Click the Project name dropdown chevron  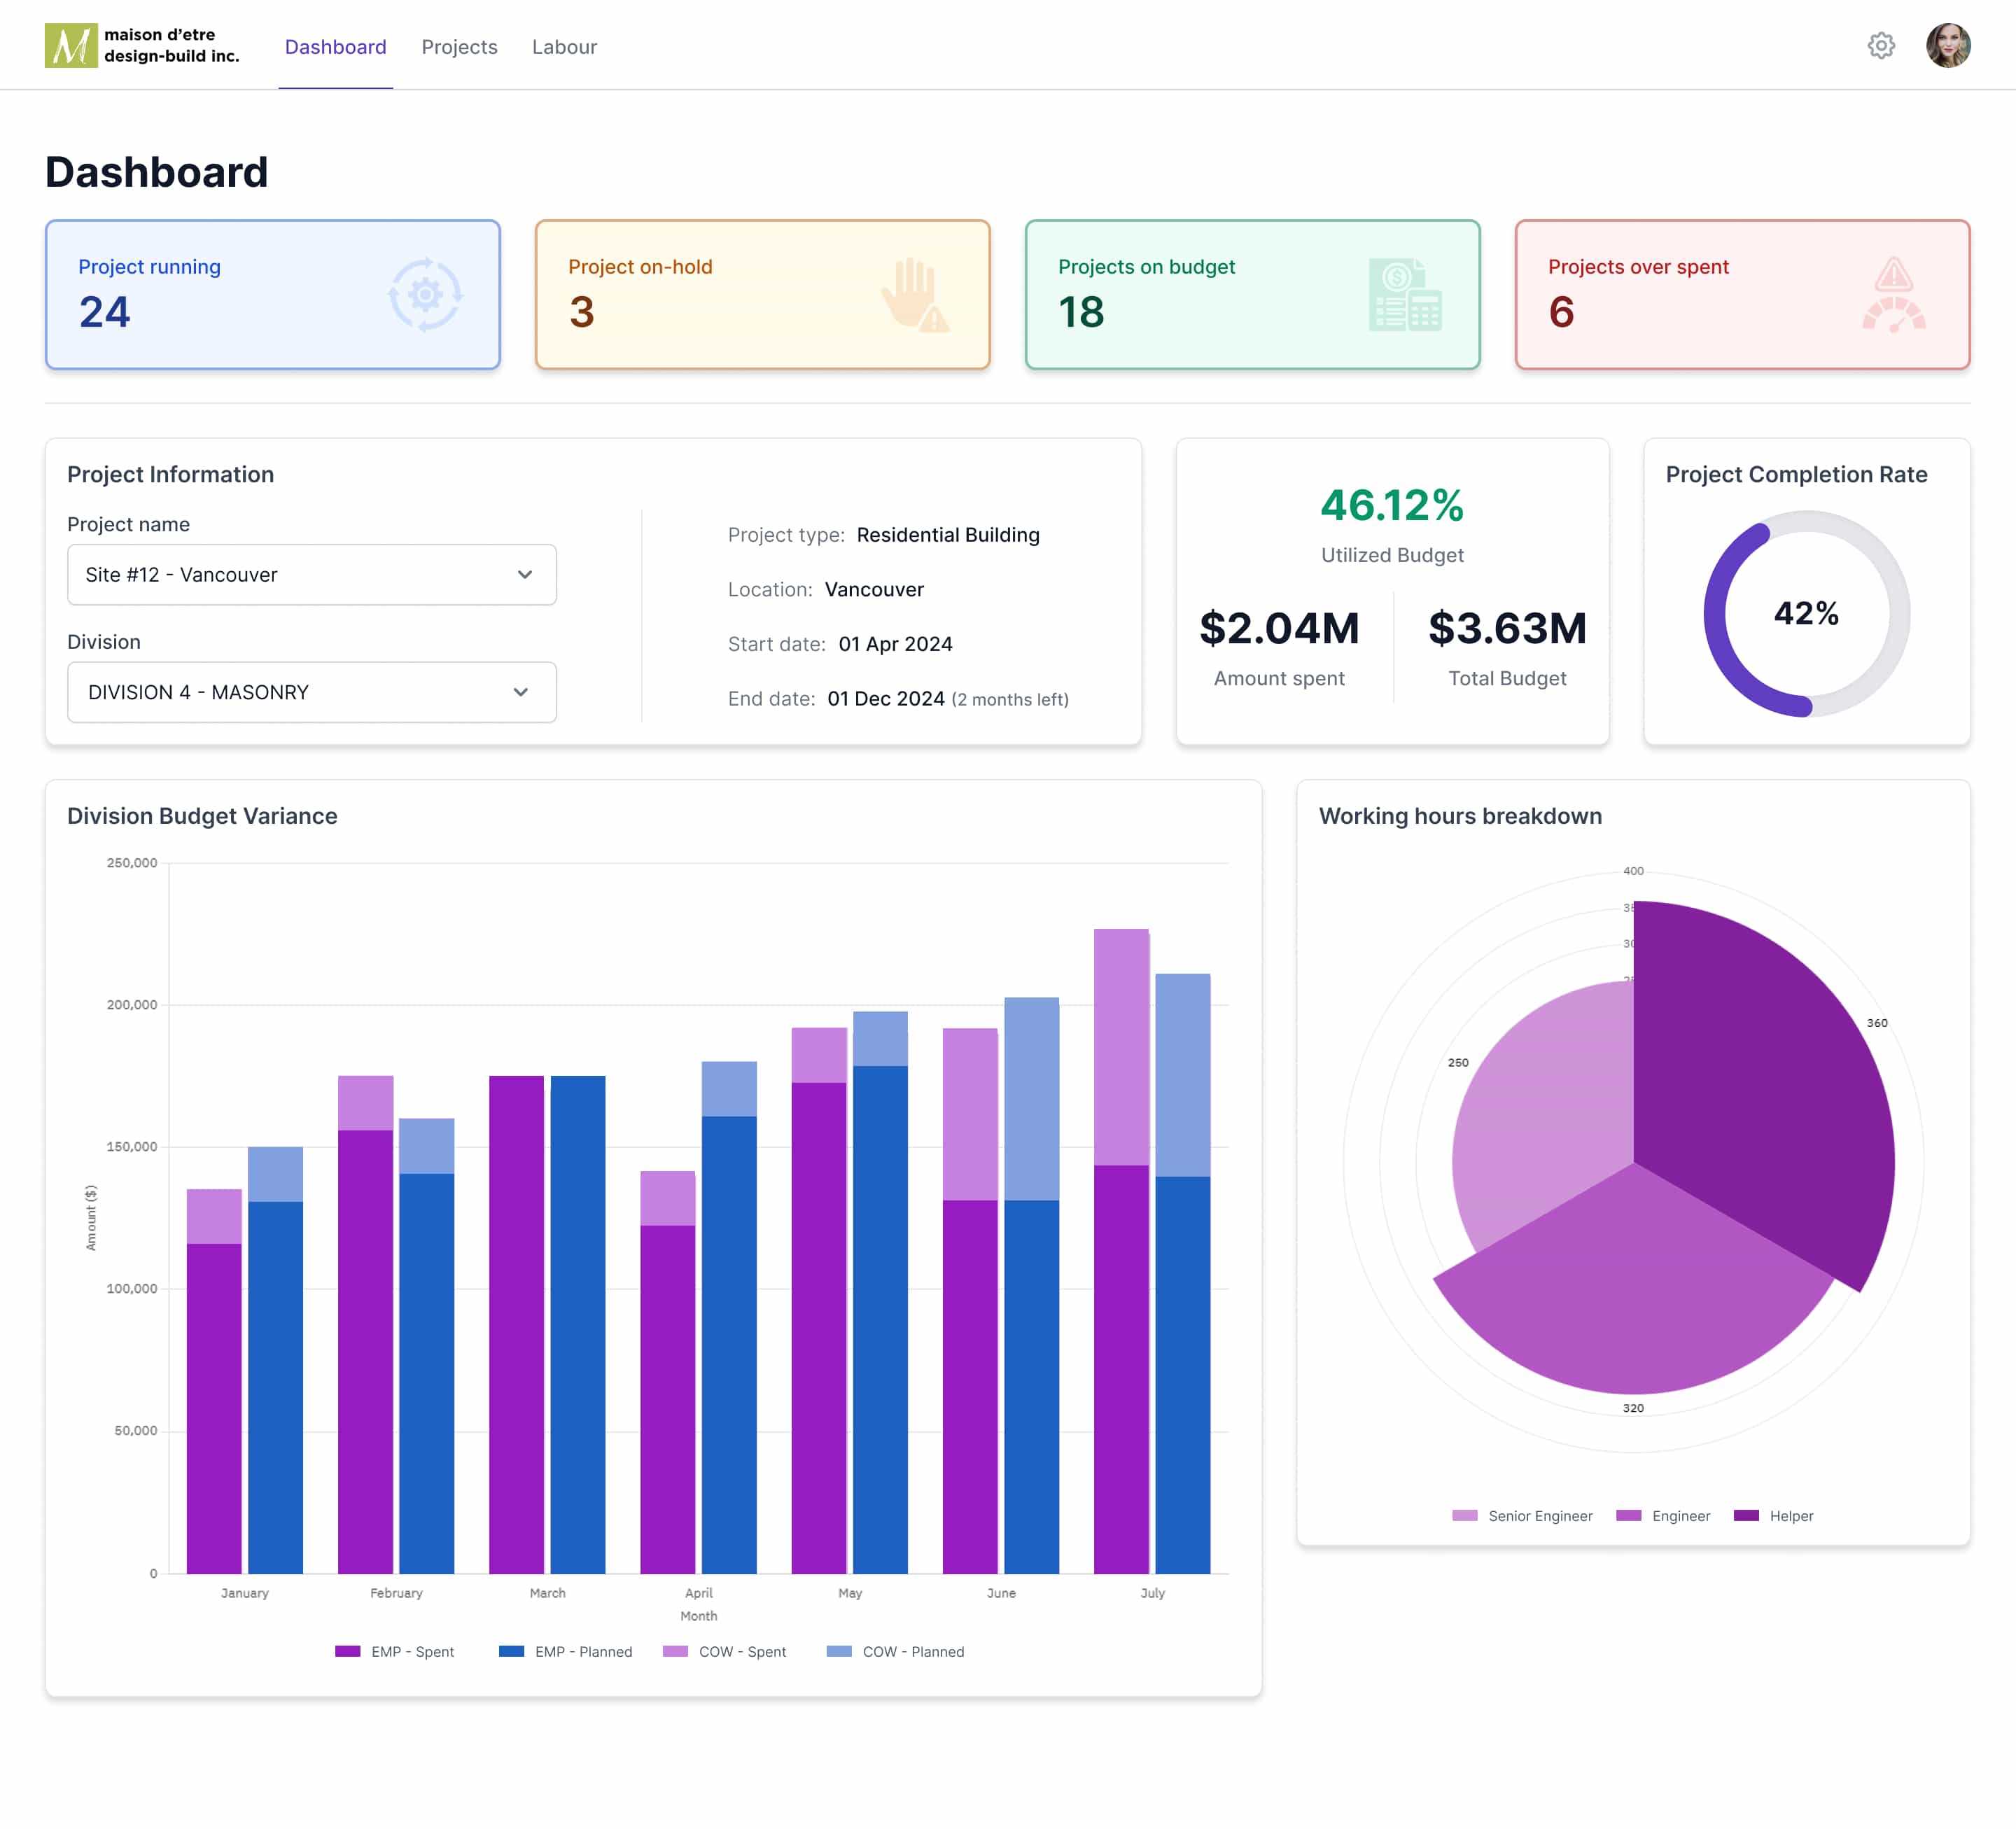click(524, 574)
